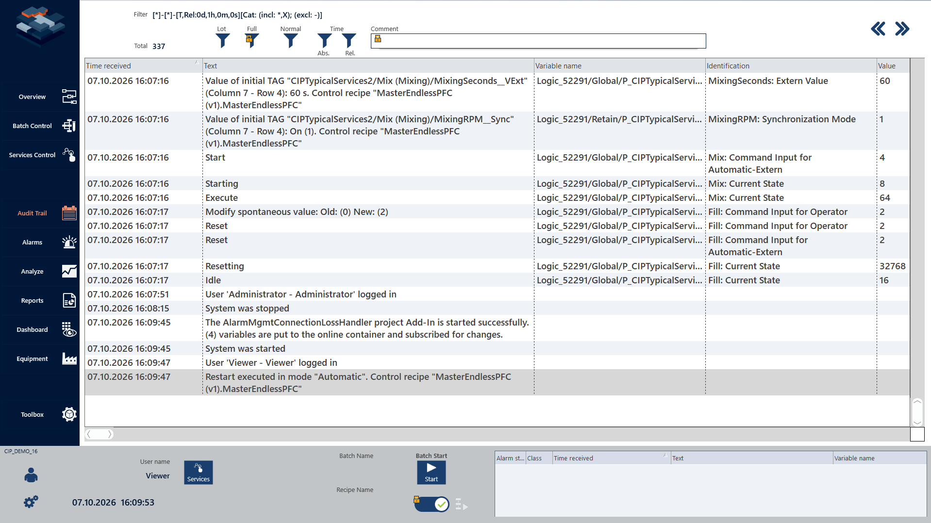This screenshot has height=523, width=931.
Task: Go to next page double arrow
Action: pos(902,29)
